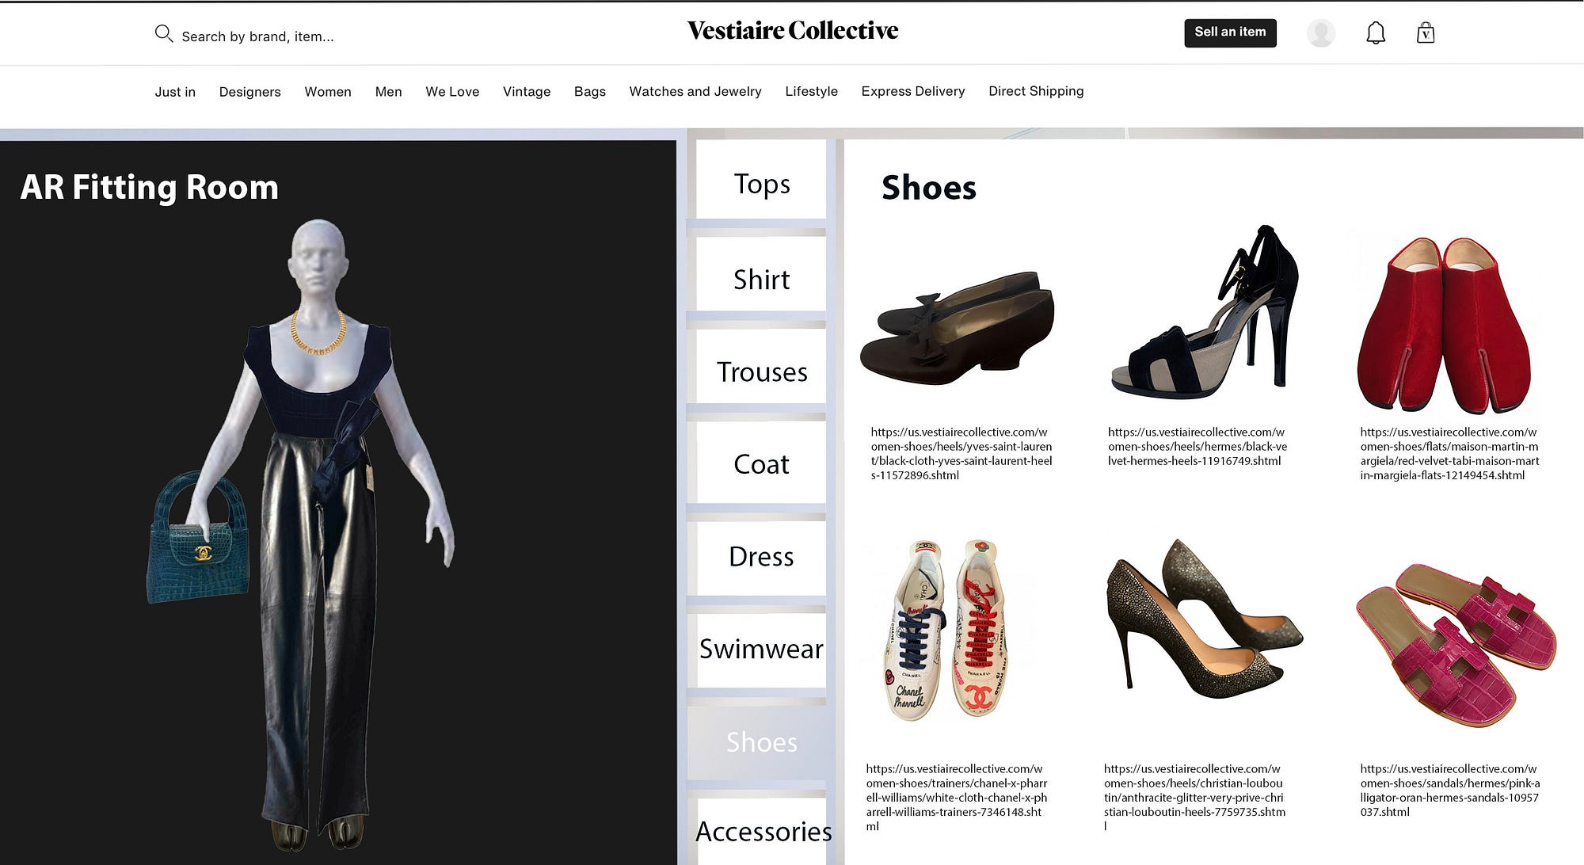Click the Search by brand field
The height and width of the screenshot is (865, 1584).
tap(257, 36)
